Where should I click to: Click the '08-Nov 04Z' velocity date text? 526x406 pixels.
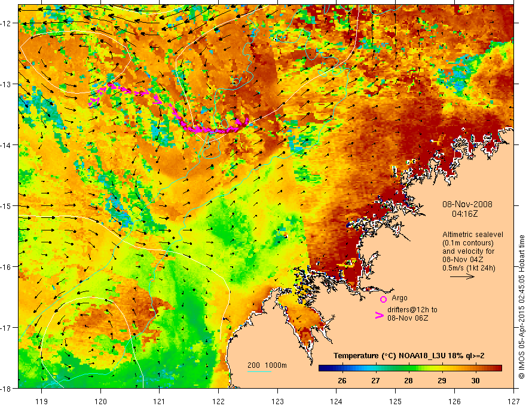(463, 260)
